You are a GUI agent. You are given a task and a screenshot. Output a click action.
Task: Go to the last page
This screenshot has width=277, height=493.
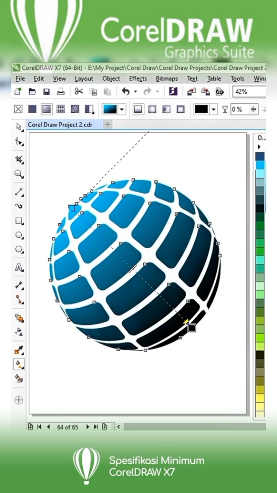pos(96,427)
